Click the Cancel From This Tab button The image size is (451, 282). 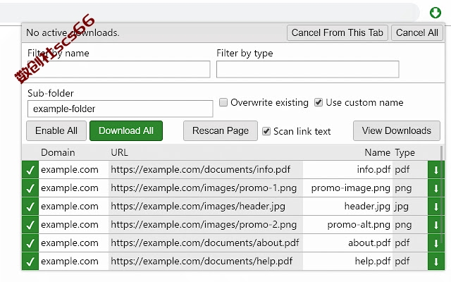click(x=338, y=33)
